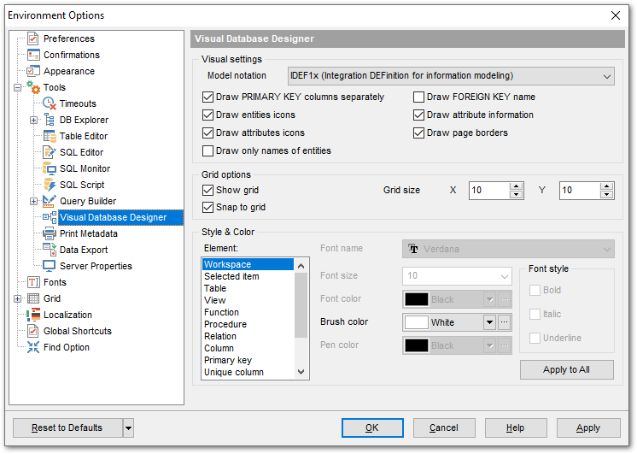This screenshot has width=637, height=454.
Task: Click the white Brush color swatch
Action: [x=417, y=322]
